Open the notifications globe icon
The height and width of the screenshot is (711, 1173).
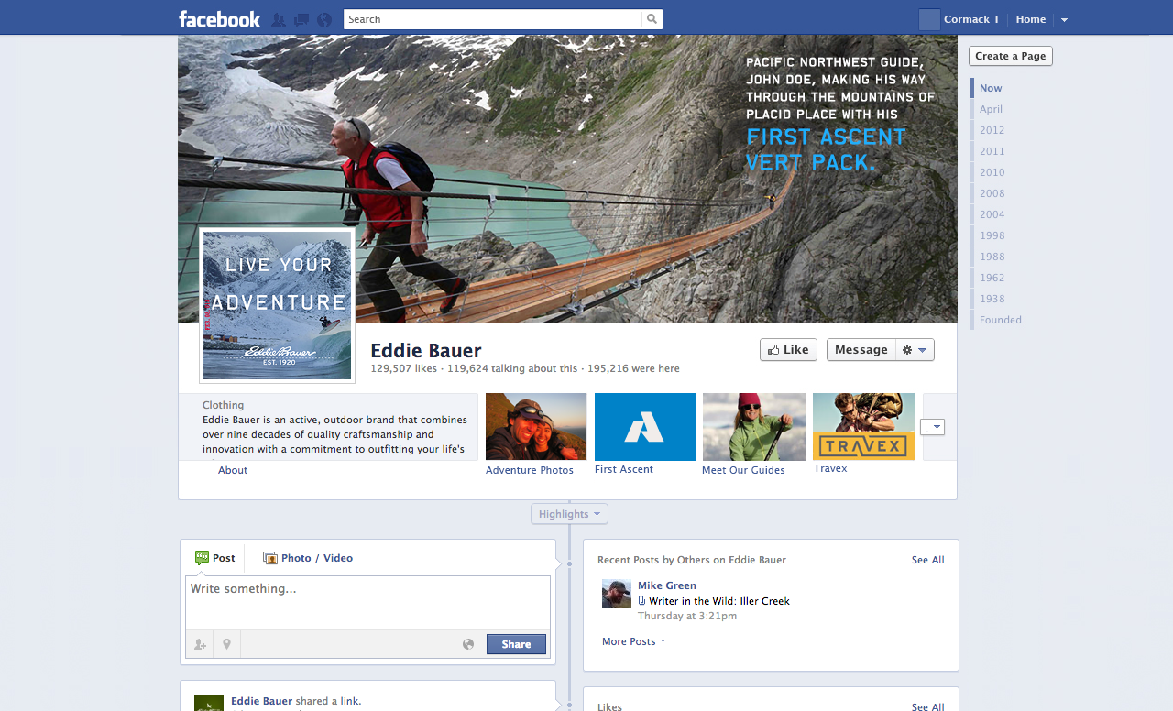click(324, 19)
